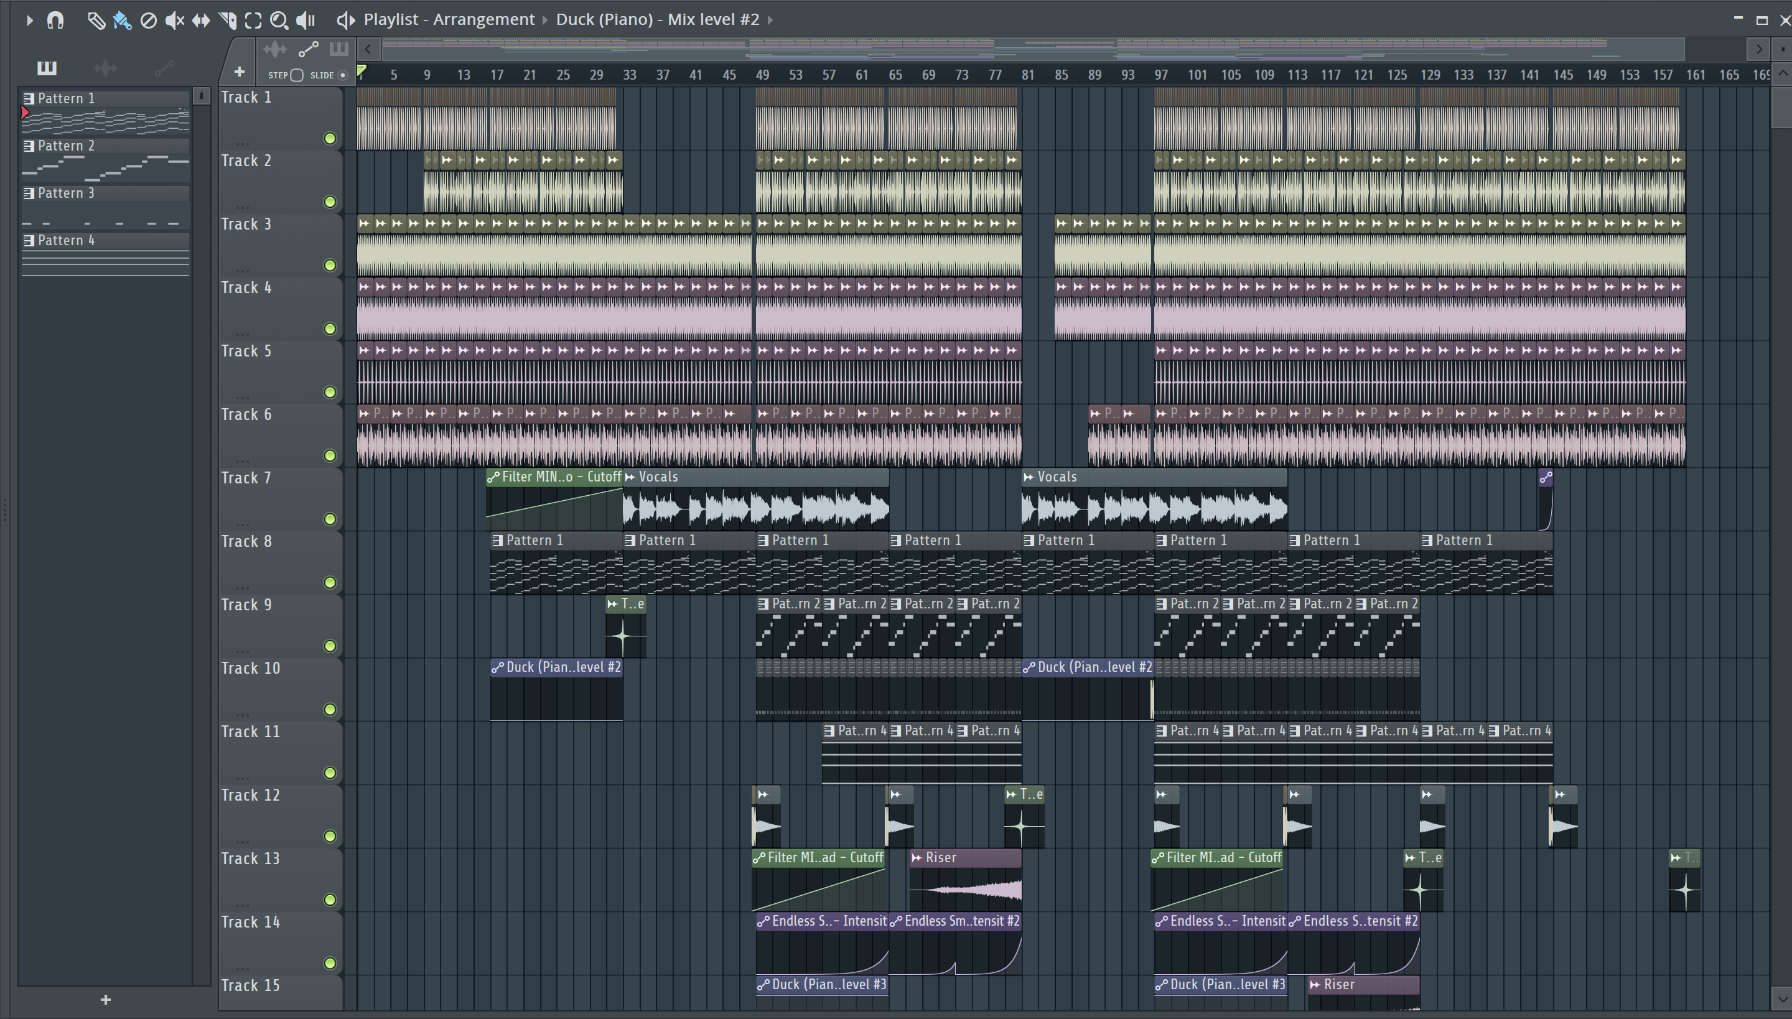Toggle the STEP editing checkbox
Screen dimensions: 1792x1019
tap(297, 75)
